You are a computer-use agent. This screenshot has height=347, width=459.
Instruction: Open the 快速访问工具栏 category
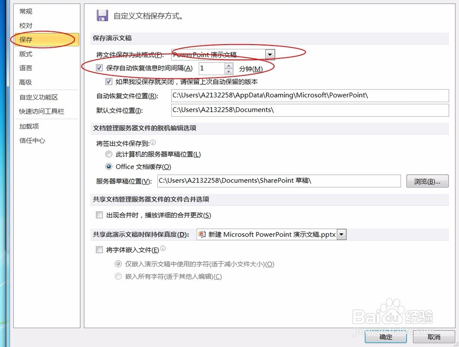(x=41, y=111)
